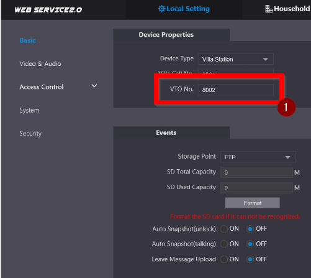Viewport: 311px width, 278px height.
Task: Click the SD Total Capacity field
Action: (256, 172)
